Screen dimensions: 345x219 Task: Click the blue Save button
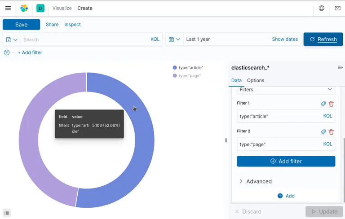pos(21,25)
